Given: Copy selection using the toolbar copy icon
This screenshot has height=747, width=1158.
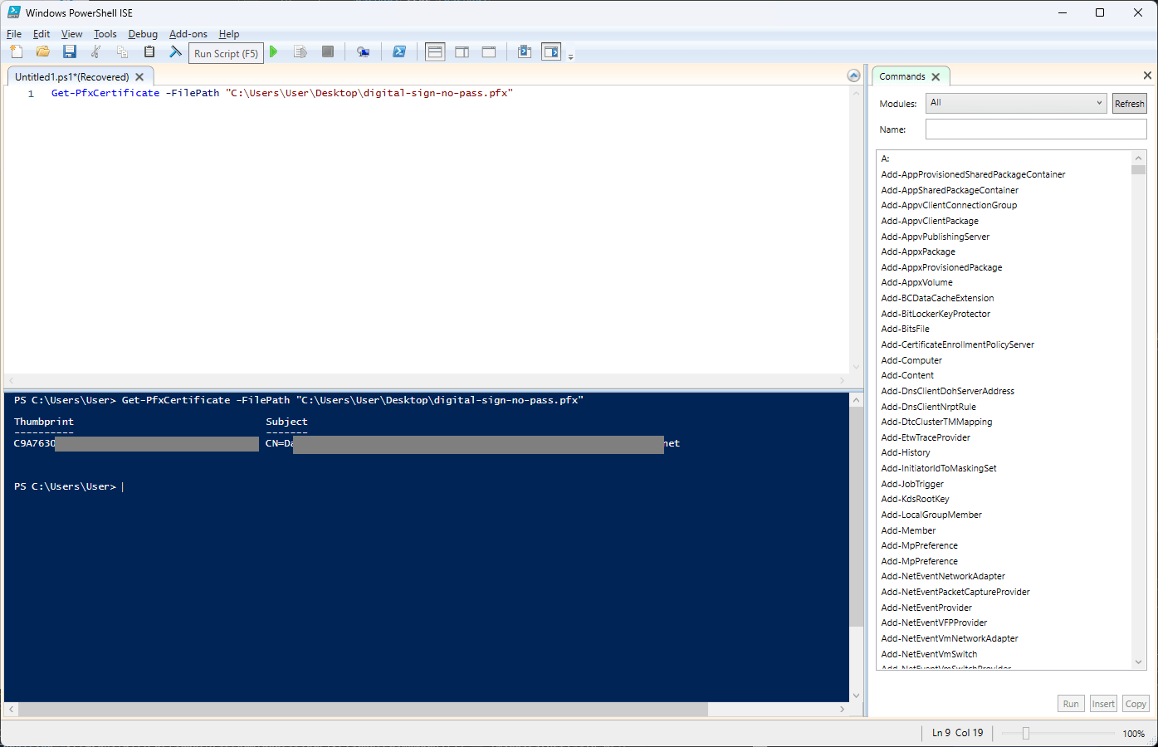Looking at the screenshot, I should click(122, 51).
